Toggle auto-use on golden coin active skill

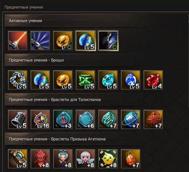[x=63, y=41]
